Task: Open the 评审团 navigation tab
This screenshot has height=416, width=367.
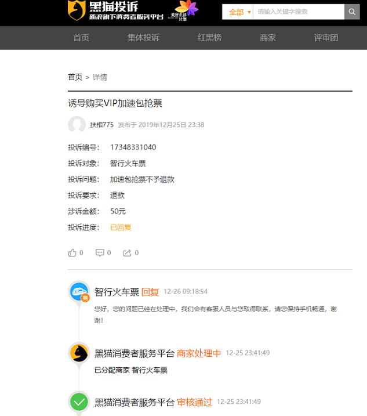Action: (326, 38)
